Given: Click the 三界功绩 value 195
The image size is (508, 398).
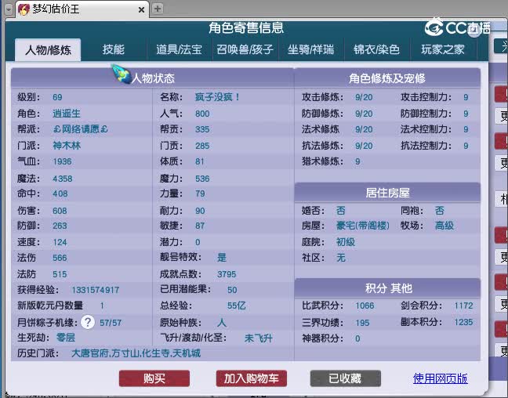Looking at the screenshot, I should point(362,323).
